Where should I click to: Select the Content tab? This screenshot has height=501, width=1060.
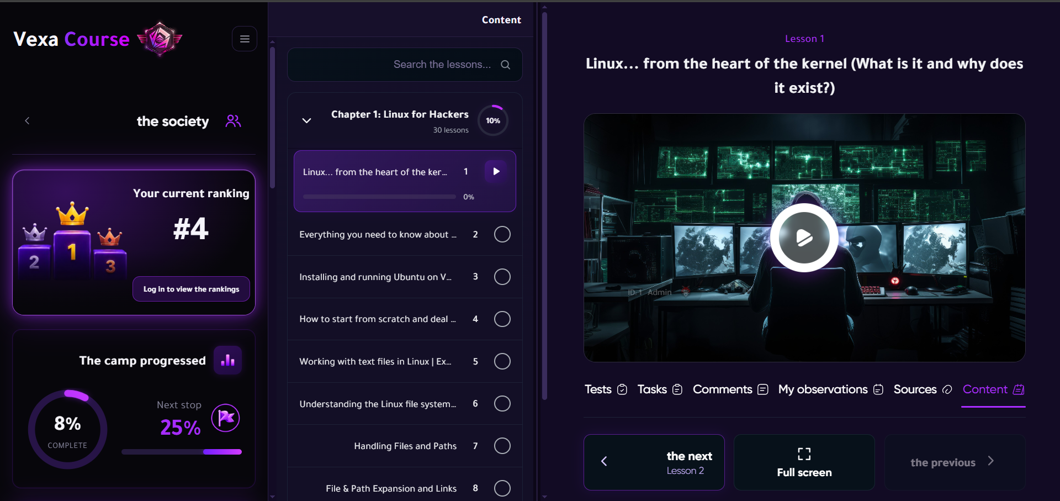click(x=993, y=389)
